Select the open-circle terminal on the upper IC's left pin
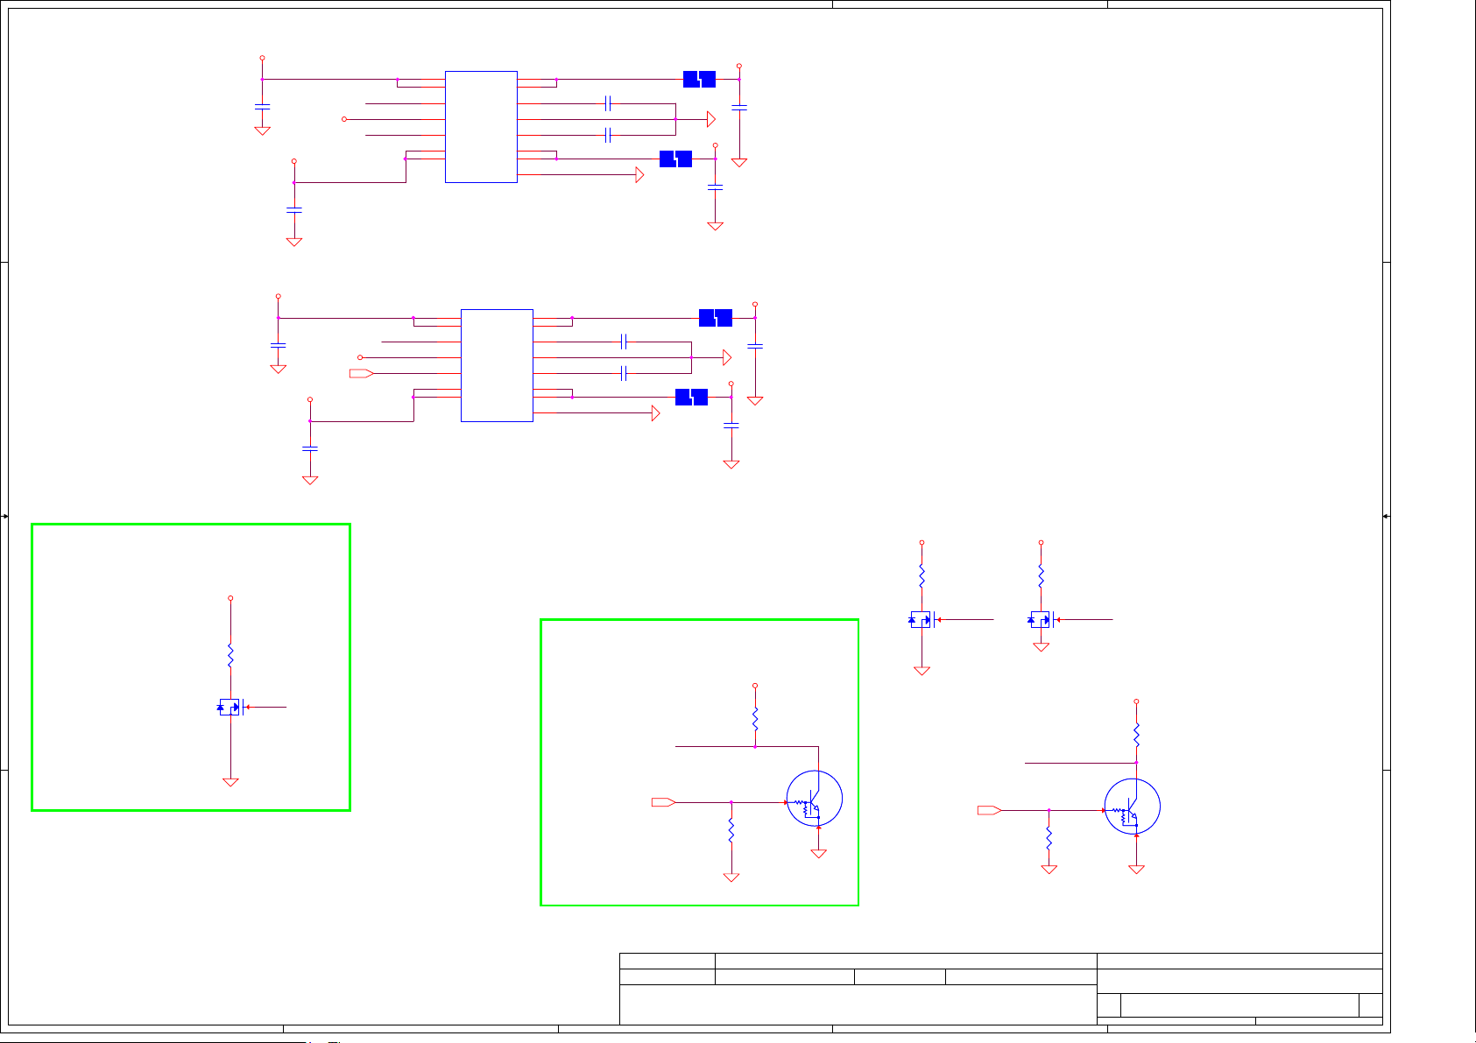The height and width of the screenshot is (1043, 1476). [344, 119]
